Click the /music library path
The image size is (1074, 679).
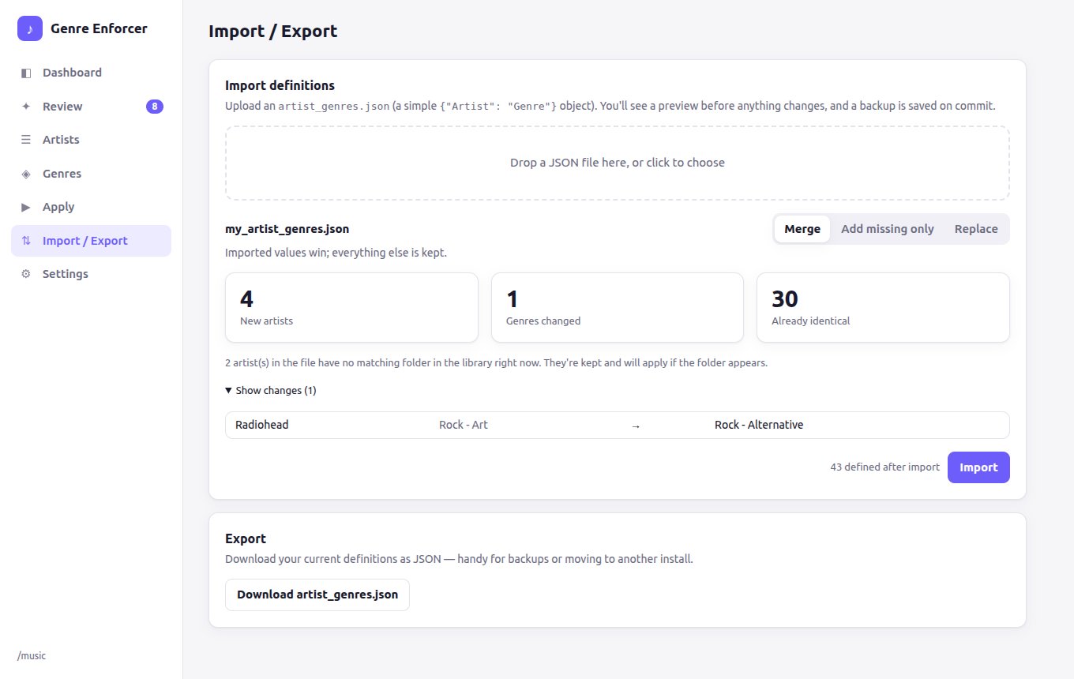coord(32,656)
